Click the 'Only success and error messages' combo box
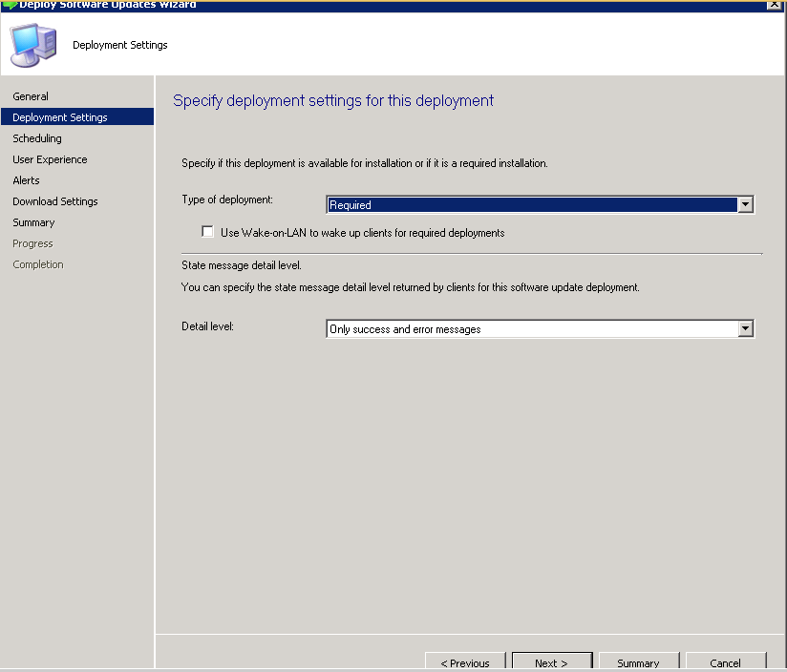The image size is (787, 672). coord(540,329)
